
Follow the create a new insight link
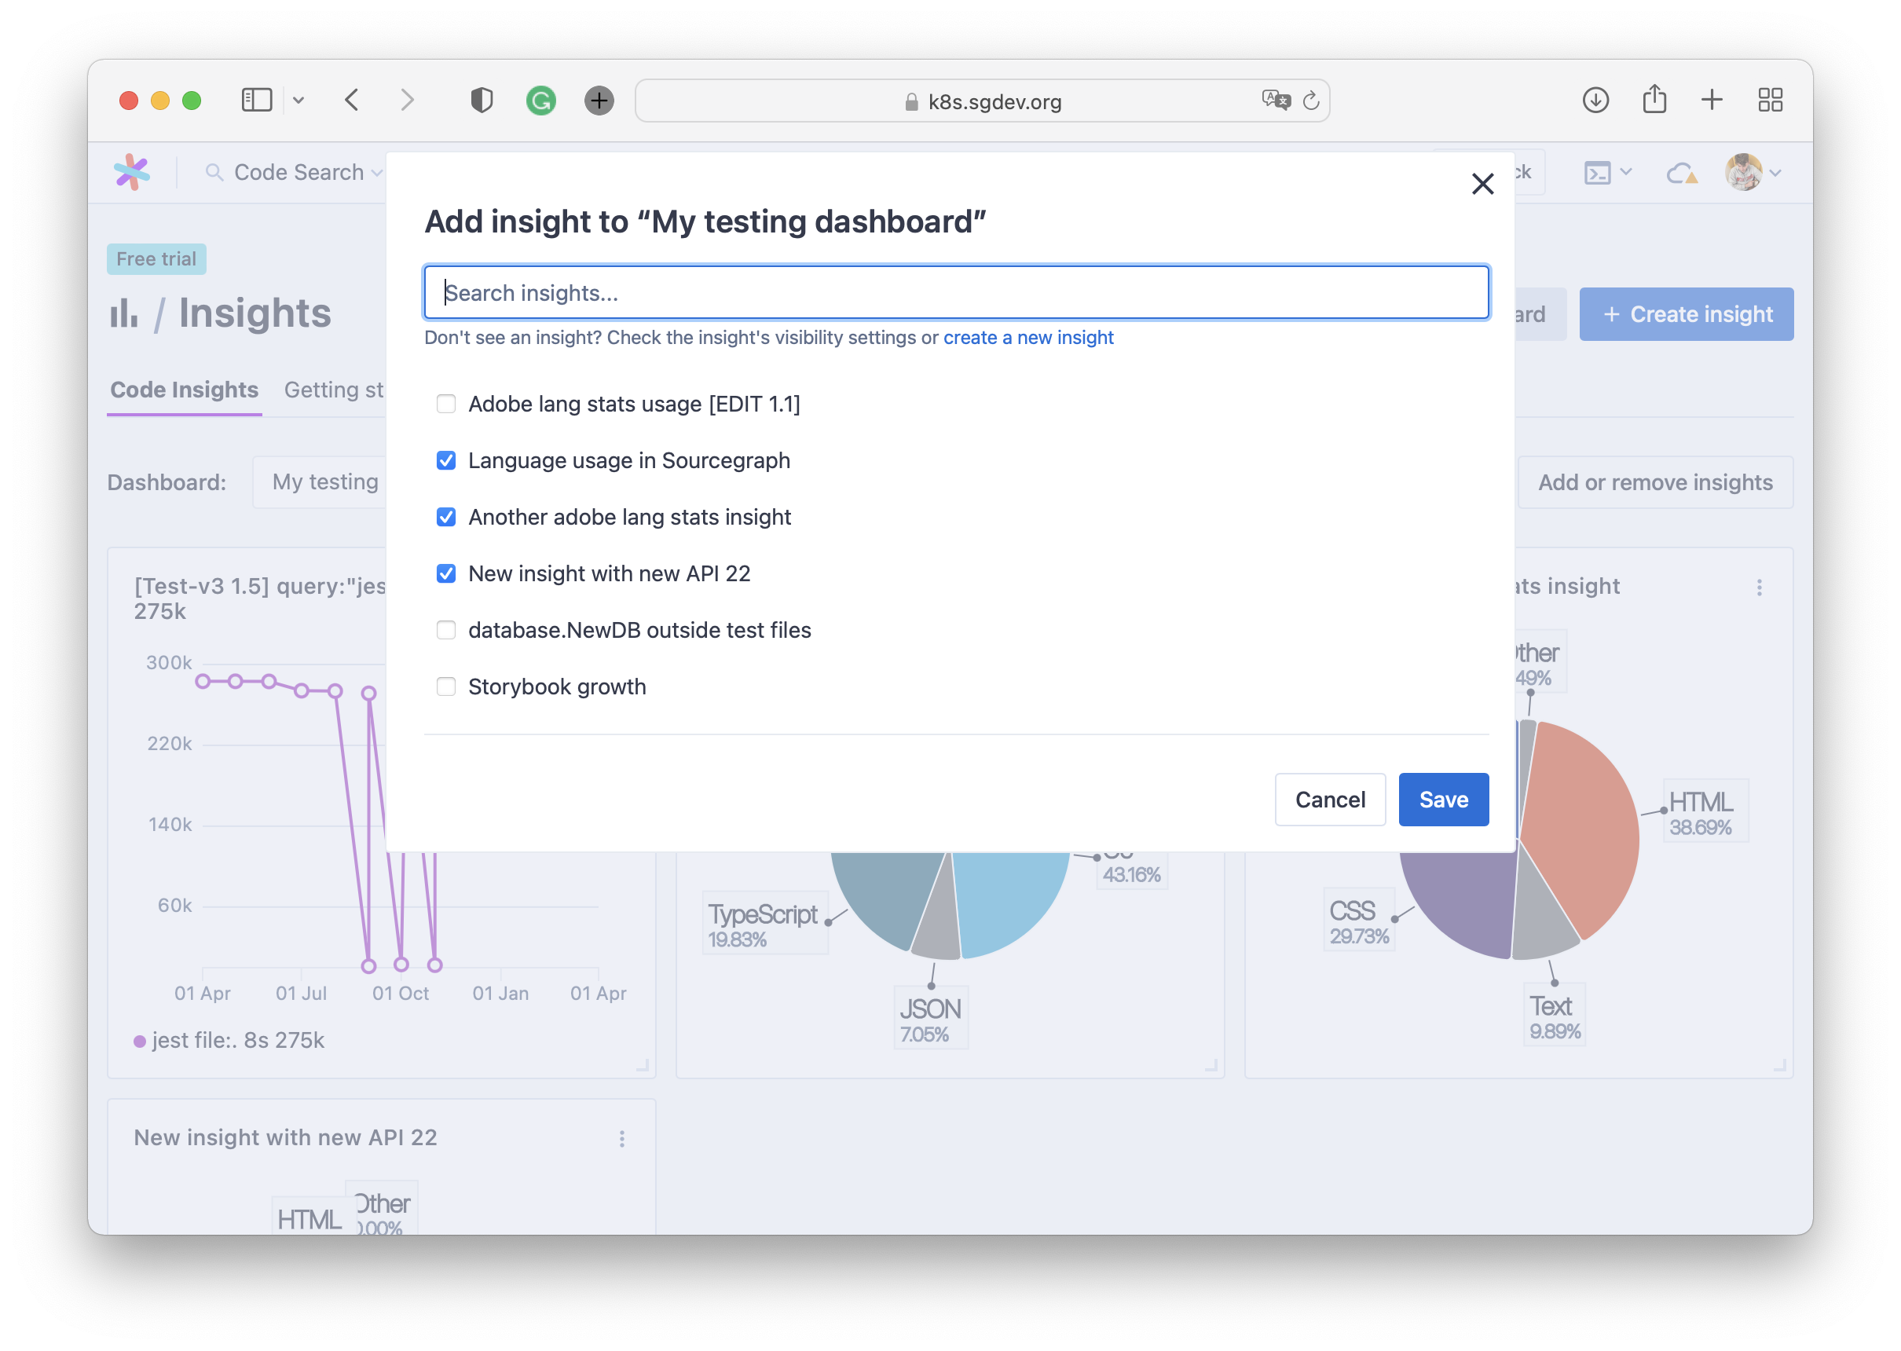click(x=1027, y=338)
